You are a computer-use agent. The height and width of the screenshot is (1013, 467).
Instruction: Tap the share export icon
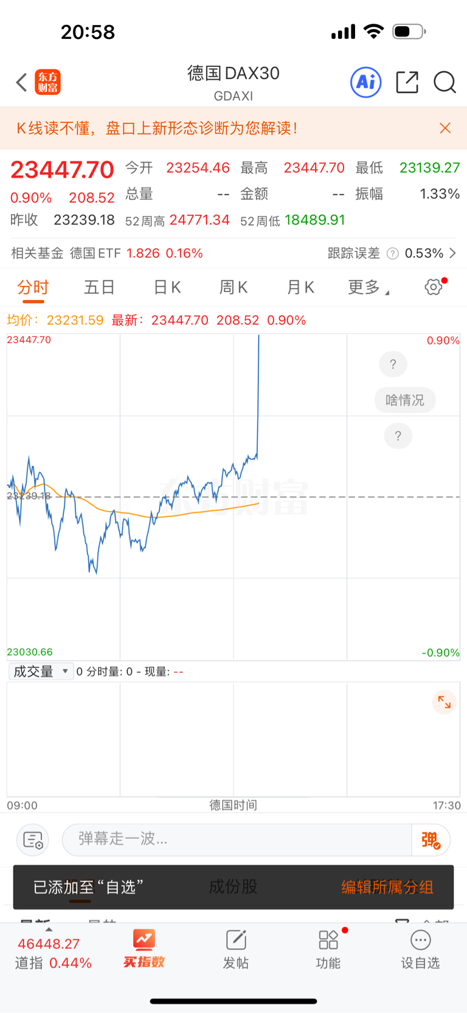point(407,82)
